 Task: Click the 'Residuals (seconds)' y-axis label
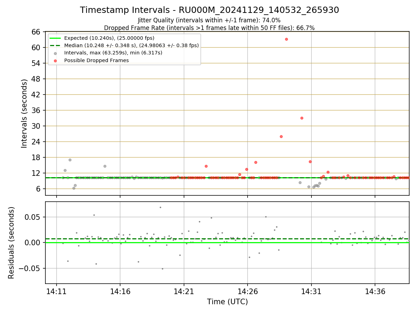click(11, 242)
